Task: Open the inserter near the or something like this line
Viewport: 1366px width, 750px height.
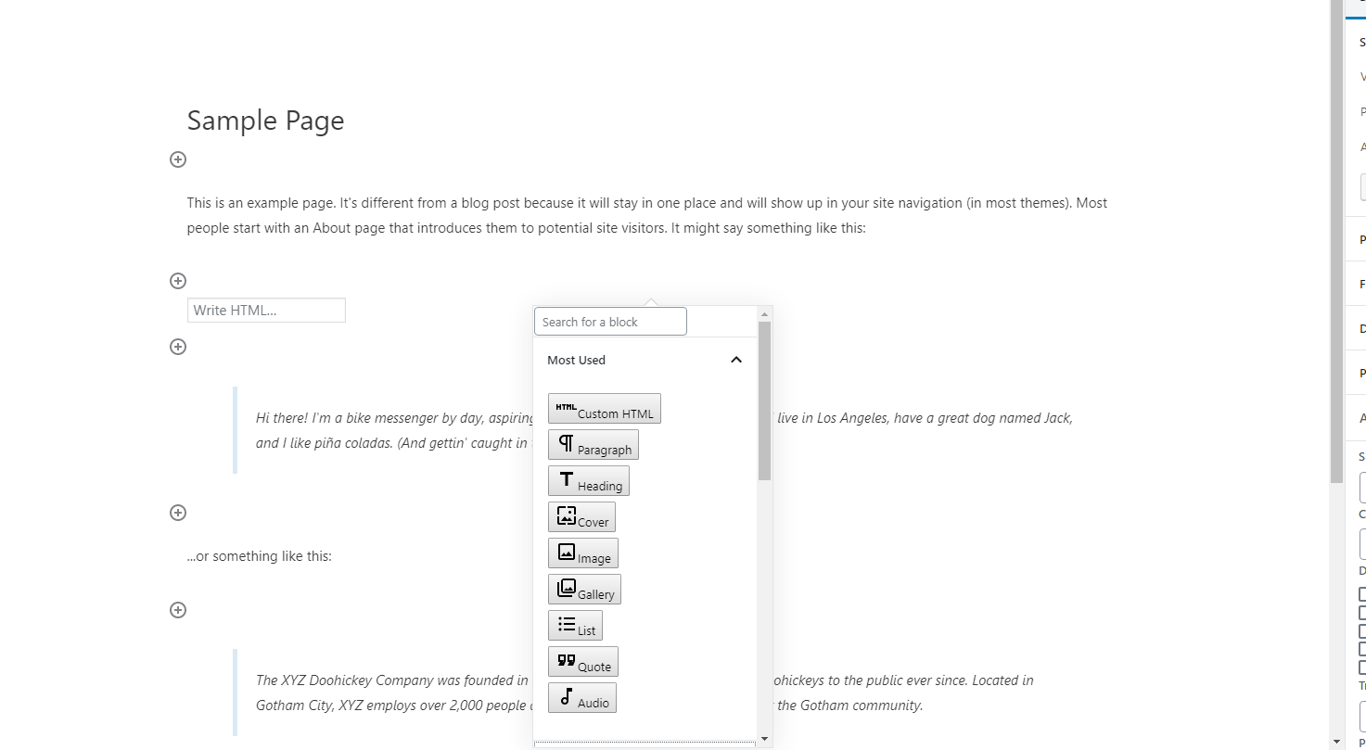Action: pyautogui.click(x=177, y=513)
